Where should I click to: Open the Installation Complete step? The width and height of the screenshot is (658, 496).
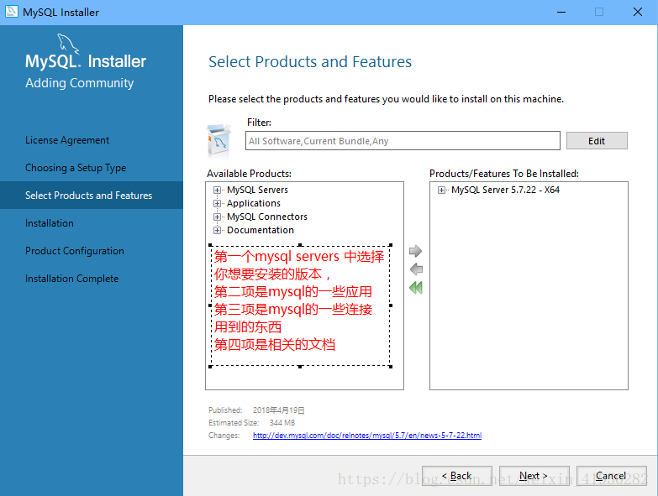point(71,278)
